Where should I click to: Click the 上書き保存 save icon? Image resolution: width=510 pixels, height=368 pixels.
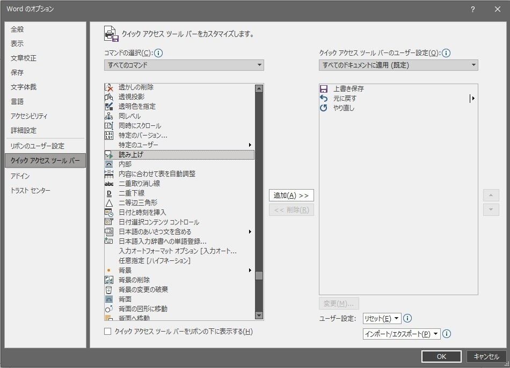[324, 88]
